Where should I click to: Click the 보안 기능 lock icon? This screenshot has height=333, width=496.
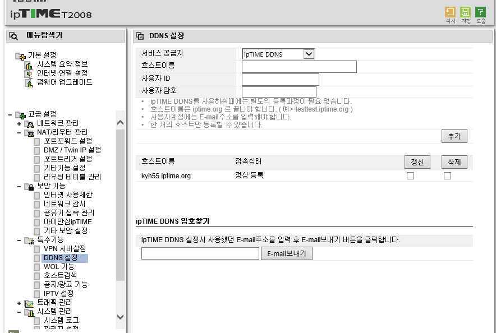click(29, 187)
